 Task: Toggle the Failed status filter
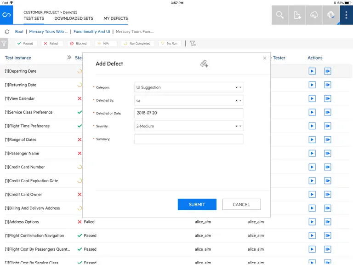tap(51, 44)
